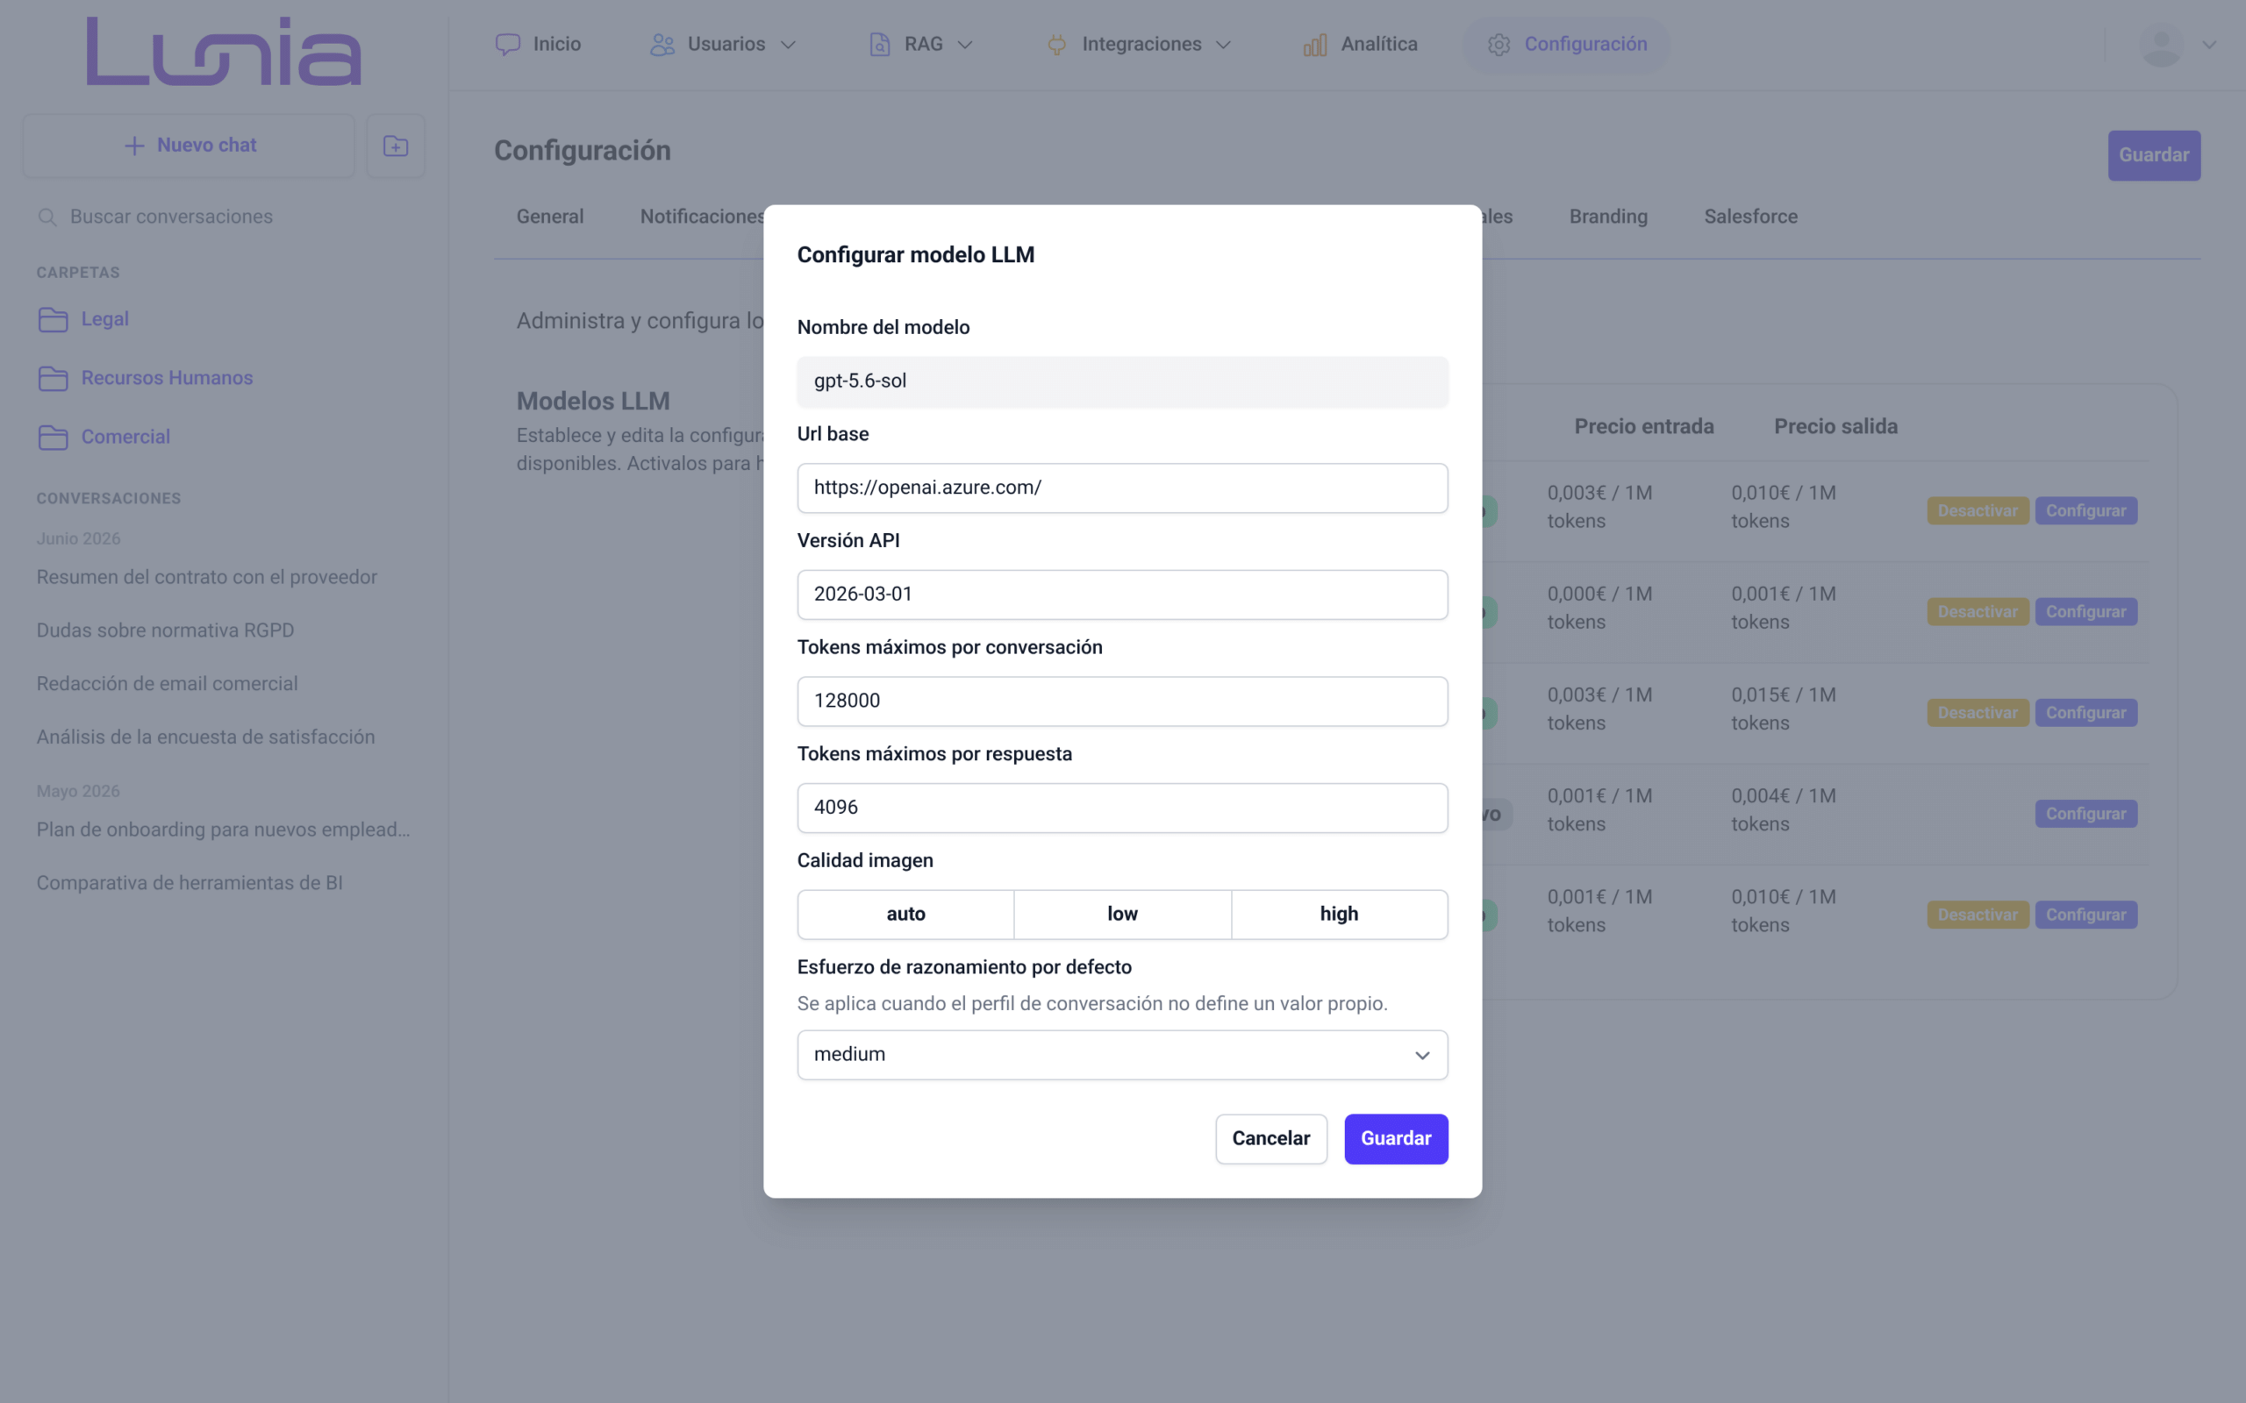Screen dimensions: 2246x1403
Task: Click the Versión API field
Action: coord(1122,595)
